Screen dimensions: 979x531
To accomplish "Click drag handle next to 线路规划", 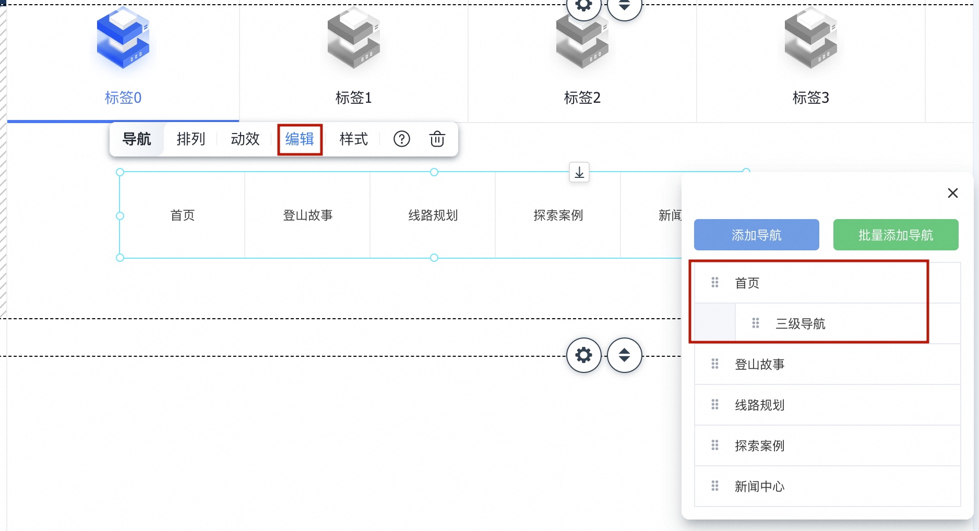I will tap(715, 405).
